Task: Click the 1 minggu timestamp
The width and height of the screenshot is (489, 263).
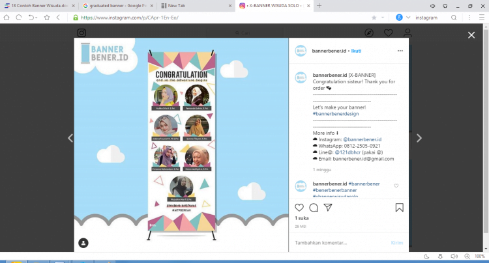Action: 322,170
